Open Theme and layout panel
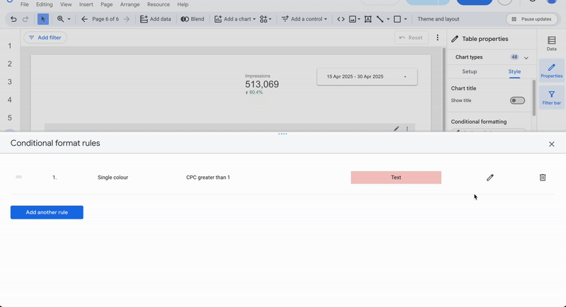Viewport: 566px width, 307px height. 438,19
